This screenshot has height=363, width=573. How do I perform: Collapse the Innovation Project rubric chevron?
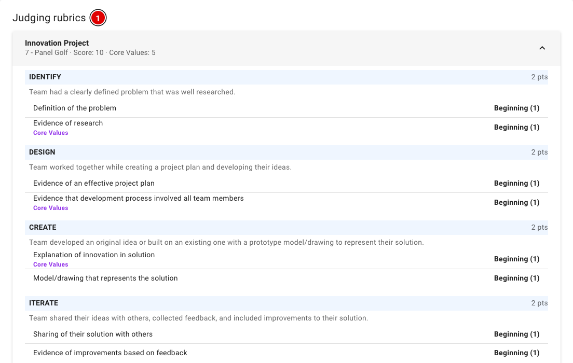click(x=542, y=48)
